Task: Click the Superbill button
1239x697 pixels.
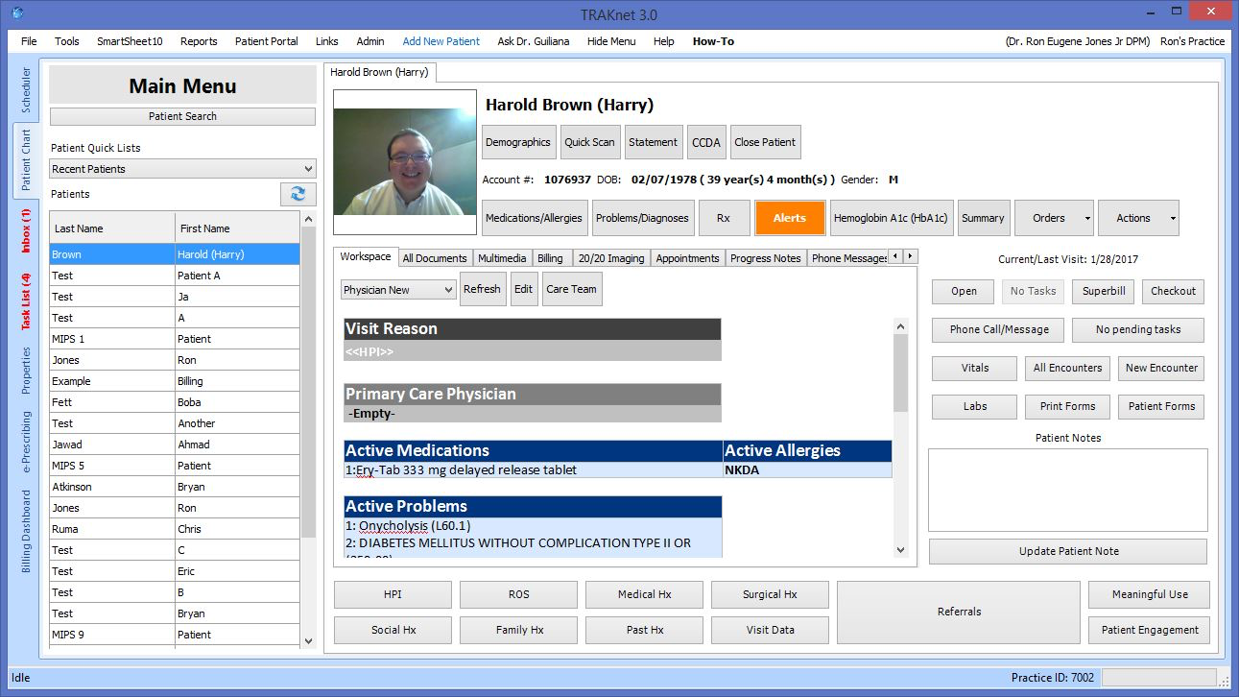Action: pyautogui.click(x=1105, y=291)
